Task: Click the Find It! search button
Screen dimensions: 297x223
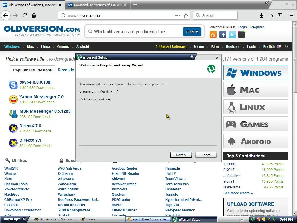Action: [192, 32]
